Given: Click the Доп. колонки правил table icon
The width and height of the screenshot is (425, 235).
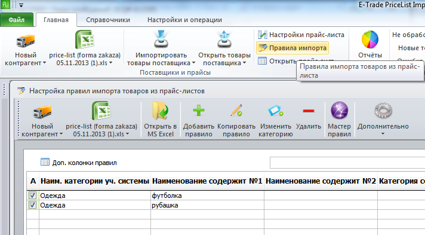Looking at the screenshot, I should pyautogui.click(x=45, y=162).
